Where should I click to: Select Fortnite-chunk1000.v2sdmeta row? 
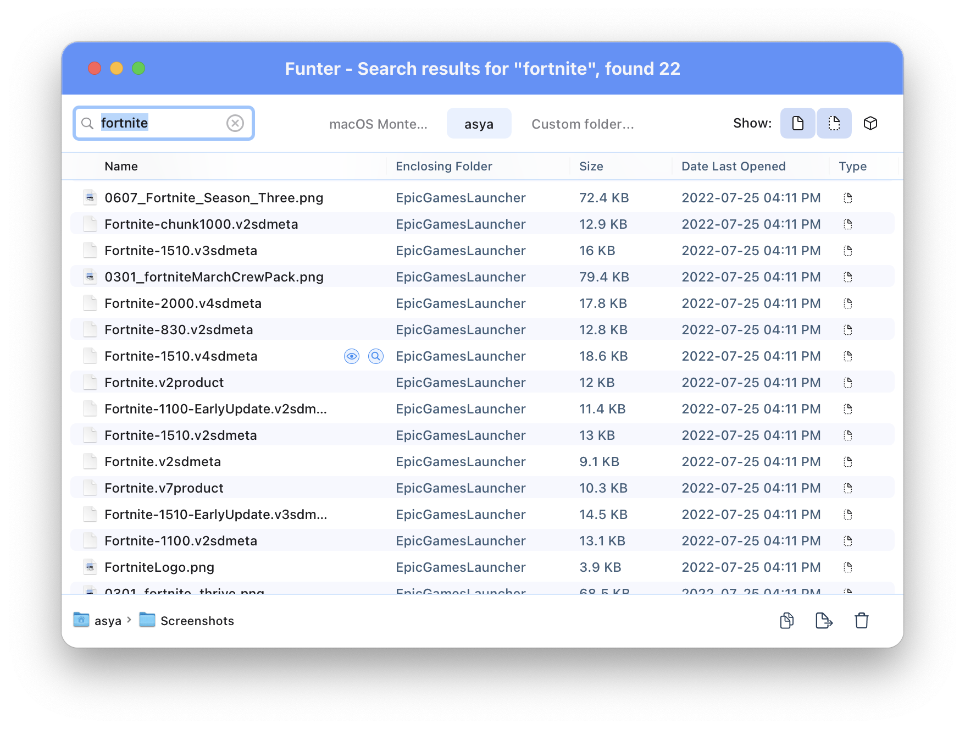[x=482, y=224]
